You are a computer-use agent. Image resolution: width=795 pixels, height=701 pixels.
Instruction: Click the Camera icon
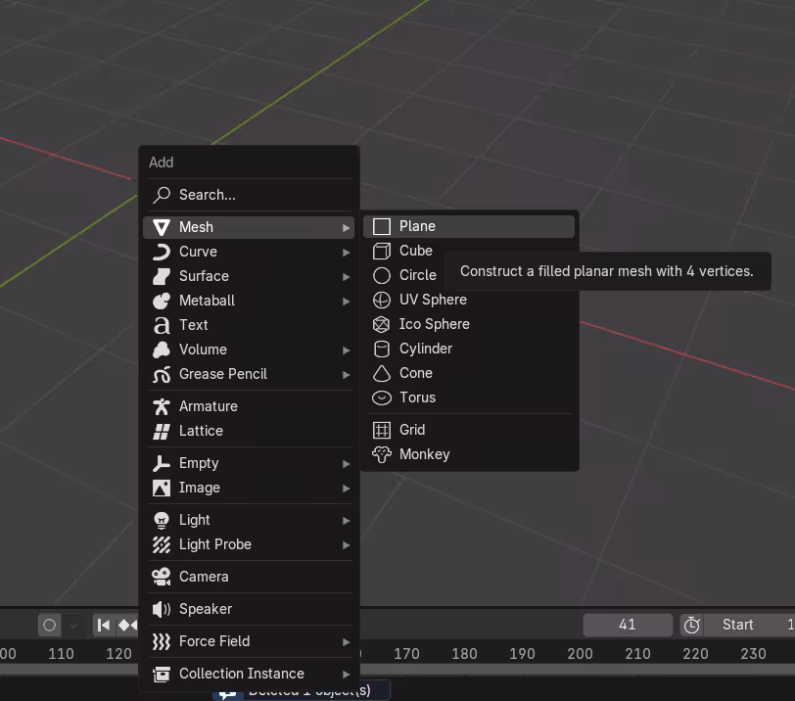click(x=162, y=577)
